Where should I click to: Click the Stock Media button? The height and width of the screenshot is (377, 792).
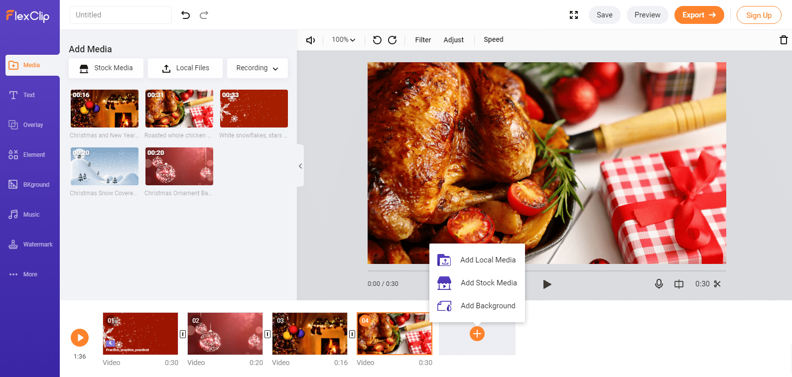(x=106, y=68)
